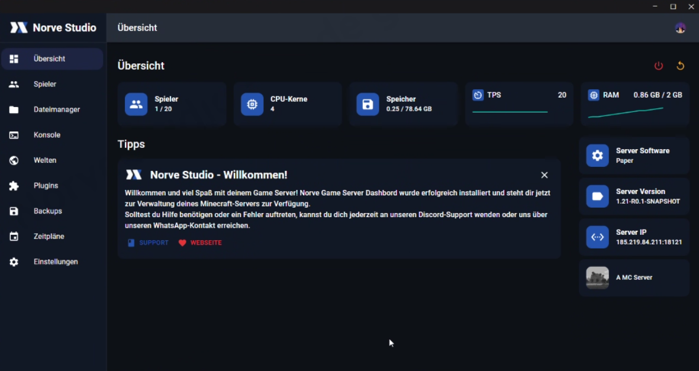Open the Plugins section

tap(46, 186)
